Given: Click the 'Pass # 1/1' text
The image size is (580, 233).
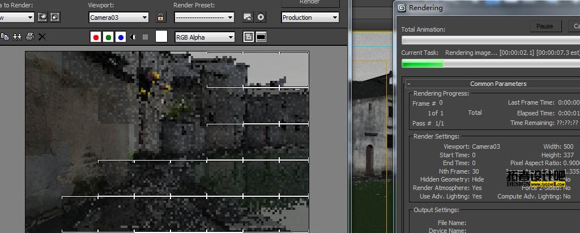Looking at the screenshot, I should tap(428, 123).
